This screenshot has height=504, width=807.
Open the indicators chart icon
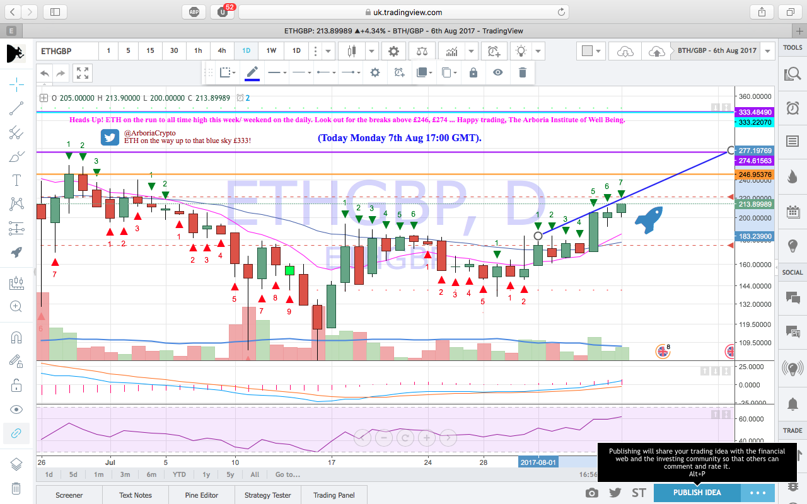coord(451,51)
